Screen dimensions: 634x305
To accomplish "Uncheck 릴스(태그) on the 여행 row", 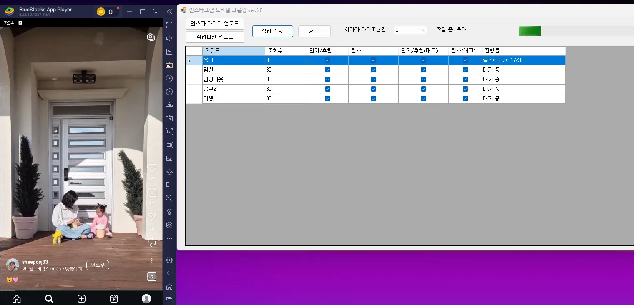I will pos(465,98).
